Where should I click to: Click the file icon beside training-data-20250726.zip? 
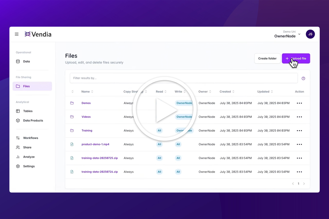click(x=72, y=172)
